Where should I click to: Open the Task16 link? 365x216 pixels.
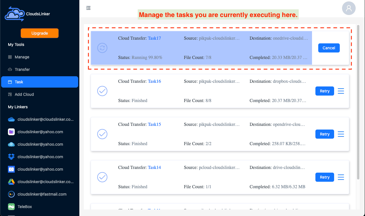pos(154,81)
